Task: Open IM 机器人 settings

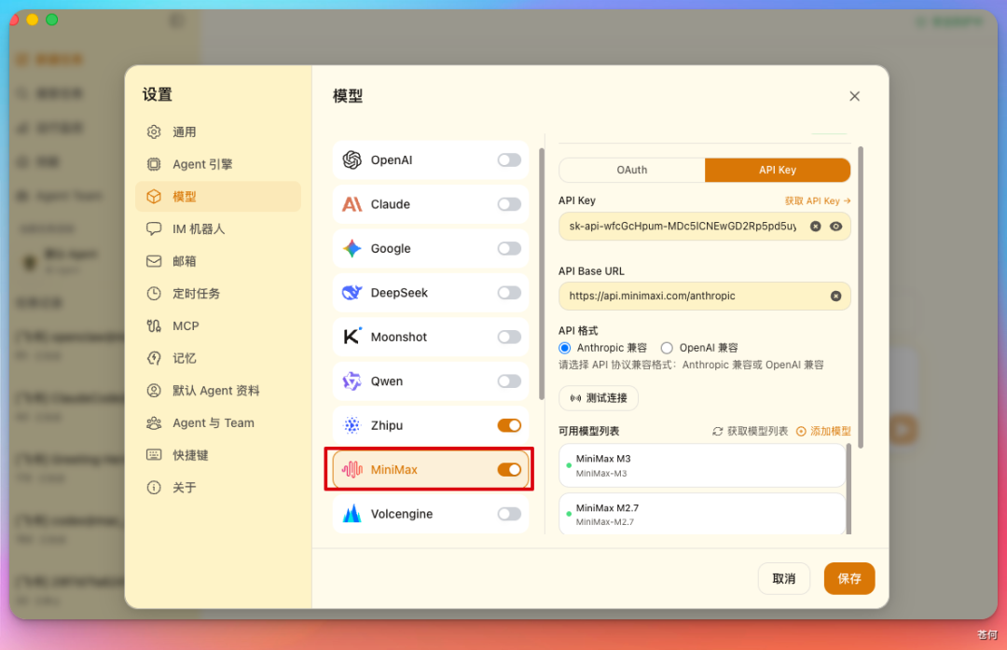Action: pos(217,228)
